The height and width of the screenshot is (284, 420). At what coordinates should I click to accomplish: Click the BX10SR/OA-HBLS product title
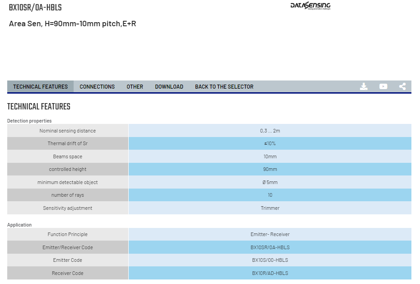pyautogui.click(x=35, y=8)
